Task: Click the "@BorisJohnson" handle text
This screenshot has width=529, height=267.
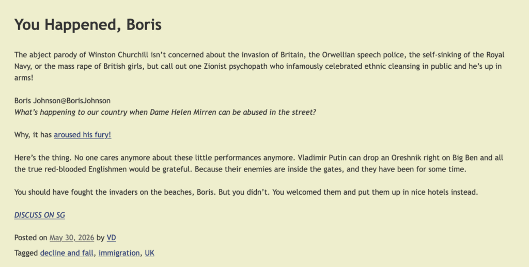Action: (x=85, y=101)
